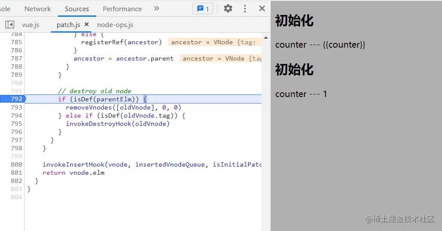The height and width of the screenshot is (231, 442).
Task: Close the DevTools panel
Action: [x=262, y=9]
